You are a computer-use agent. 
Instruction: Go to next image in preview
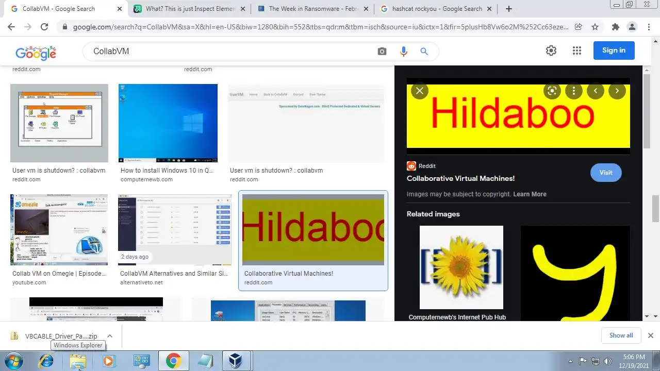[617, 91]
